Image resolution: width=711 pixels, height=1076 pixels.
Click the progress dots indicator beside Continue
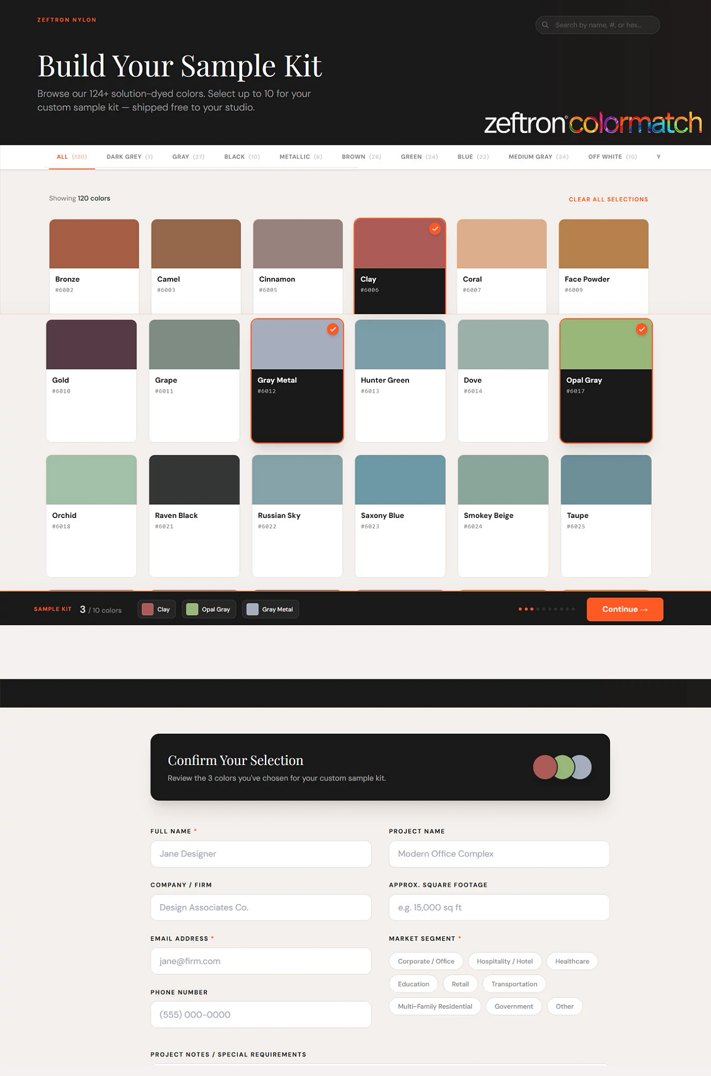pos(546,609)
